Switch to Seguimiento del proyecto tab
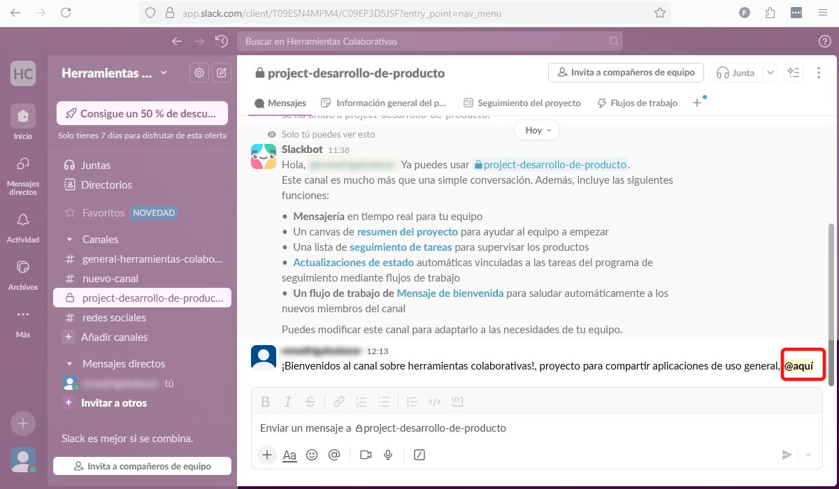This screenshot has height=489, width=839. pos(522,103)
